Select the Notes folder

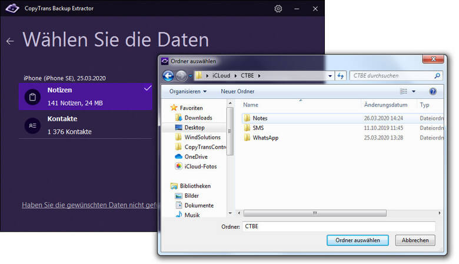(x=260, y=118)
